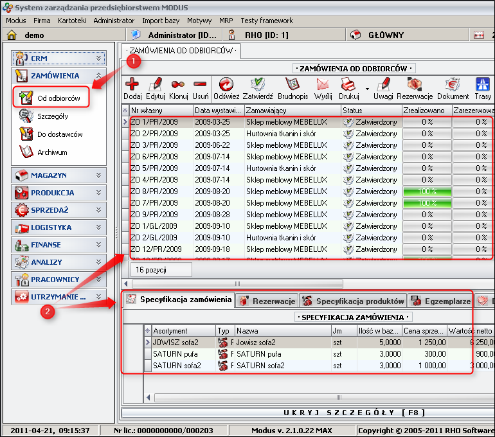Click the Dodaj (add) toolbar icon

(x=132, y=84)
